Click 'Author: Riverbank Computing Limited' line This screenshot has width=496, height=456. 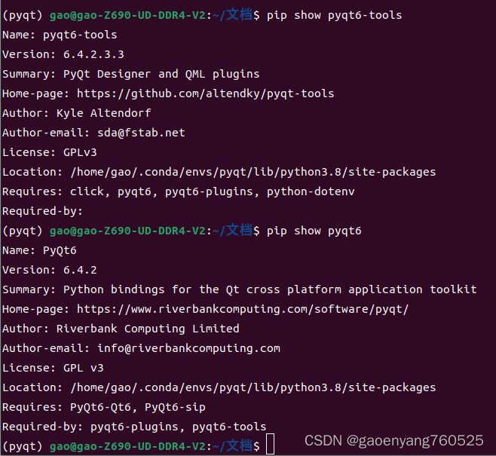121,329
